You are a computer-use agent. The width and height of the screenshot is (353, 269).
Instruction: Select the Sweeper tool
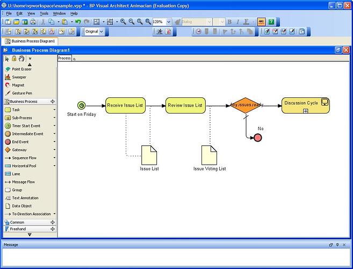pyautogui.click(x=19, y=77)
